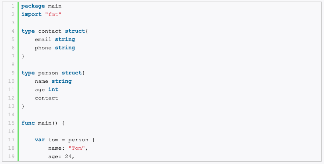Click the "person" struct type name on line 9
324x164 pixels.
(48, 73)
